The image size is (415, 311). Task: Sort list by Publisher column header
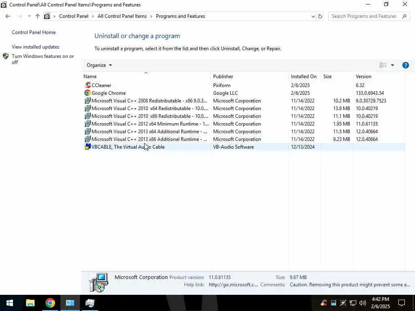click(x=249, y=77)
